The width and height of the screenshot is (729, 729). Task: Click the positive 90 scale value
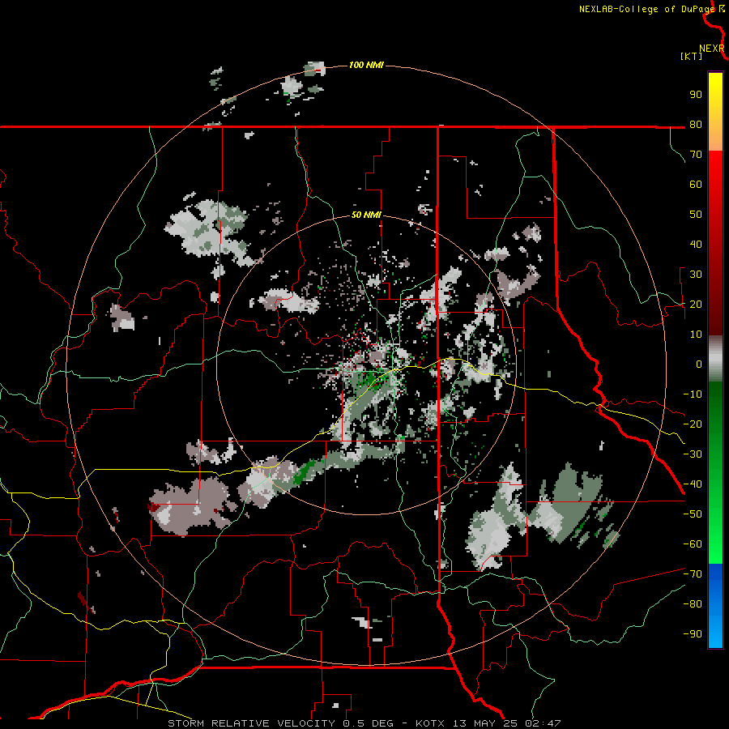click(696, 95)
